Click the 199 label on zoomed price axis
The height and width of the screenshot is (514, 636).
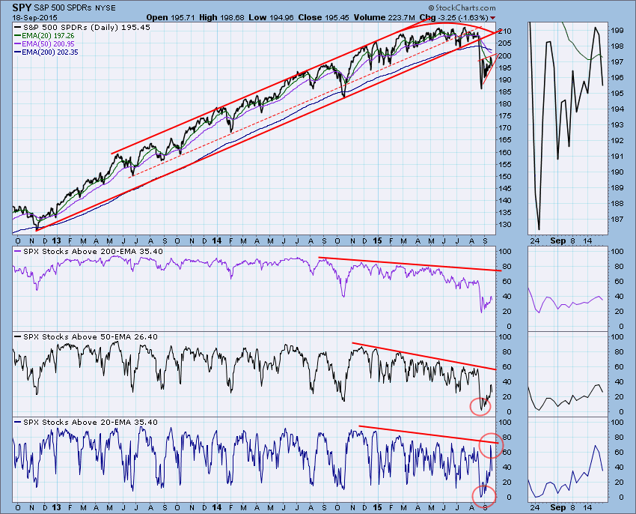pos(617,31)
